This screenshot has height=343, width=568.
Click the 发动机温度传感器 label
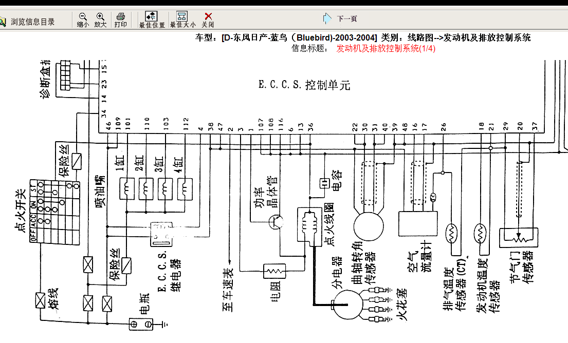tap(488, 285)
